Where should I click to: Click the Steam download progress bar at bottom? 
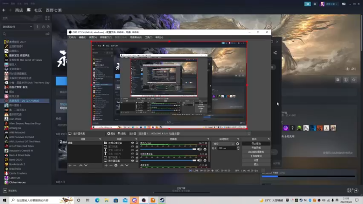tap(181, 192)
